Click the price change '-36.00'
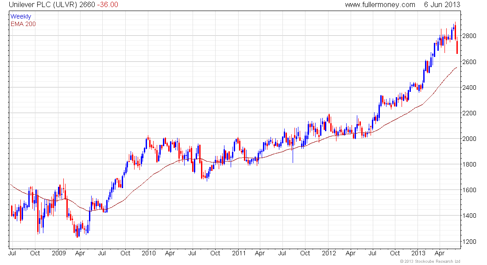Image resolution: width=487 pixels, height=265 pixels. click(108, 5)
